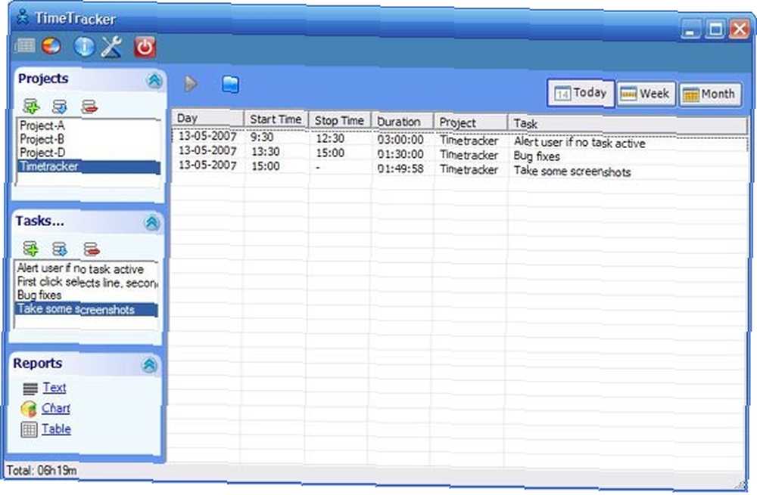Open the Chart report link
Screen dimensions: 757x495
pos(55,409)
